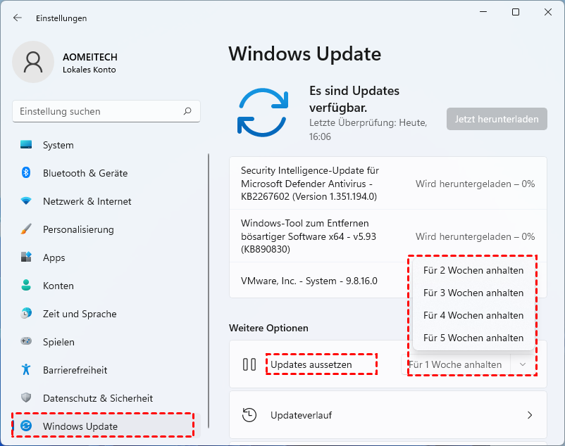
Task: Click the search magnifier icon
Action: 187,111
